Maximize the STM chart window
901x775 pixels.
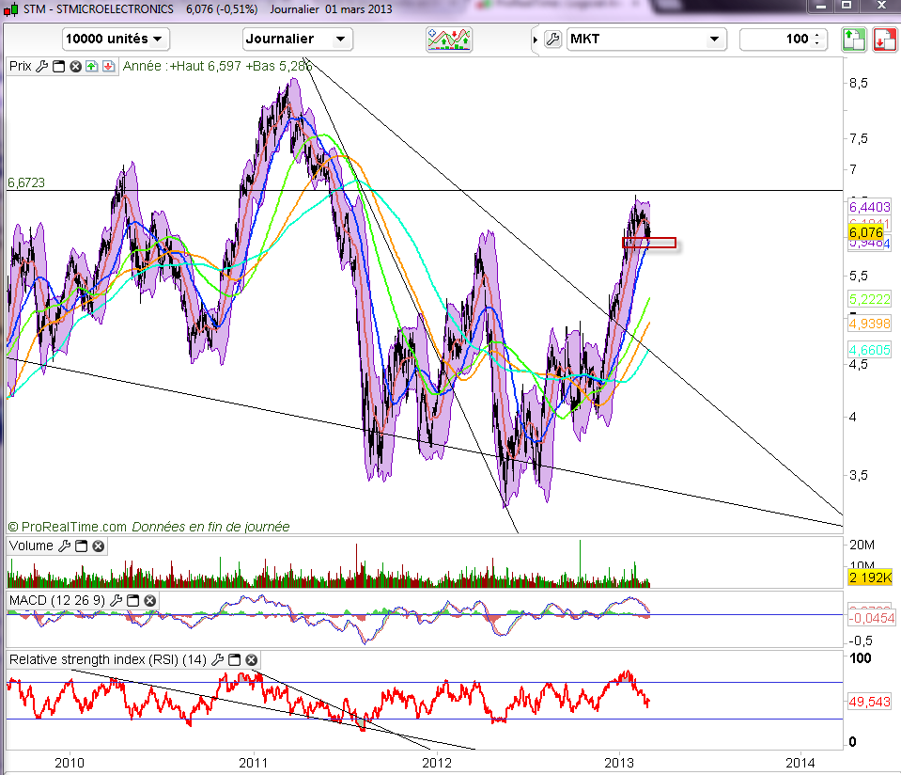click(847, 6)
